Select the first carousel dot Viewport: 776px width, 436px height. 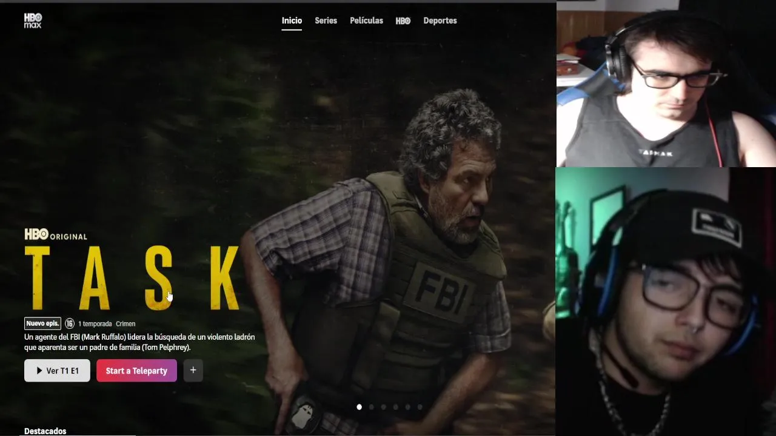359,407
